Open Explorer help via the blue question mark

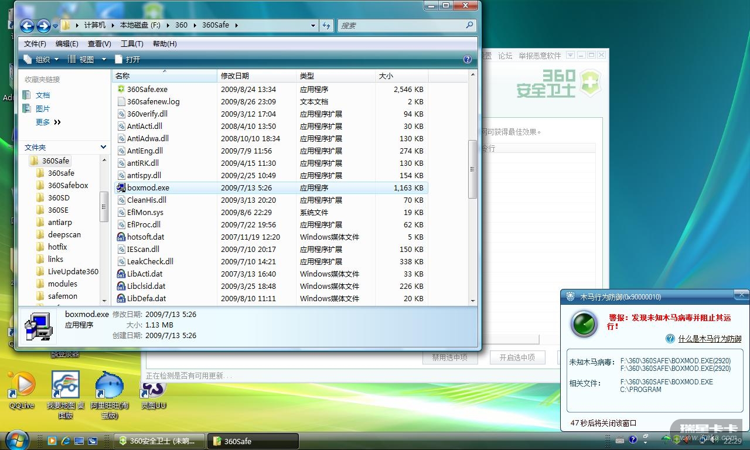pos(467,59)
